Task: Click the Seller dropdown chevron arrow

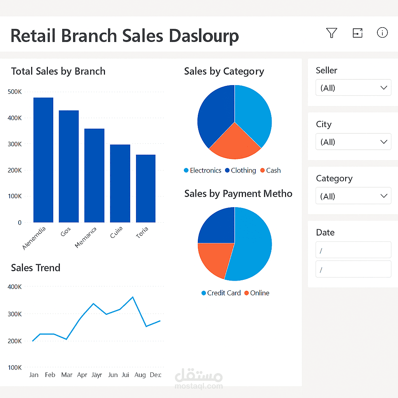Action: click(384, 87)
